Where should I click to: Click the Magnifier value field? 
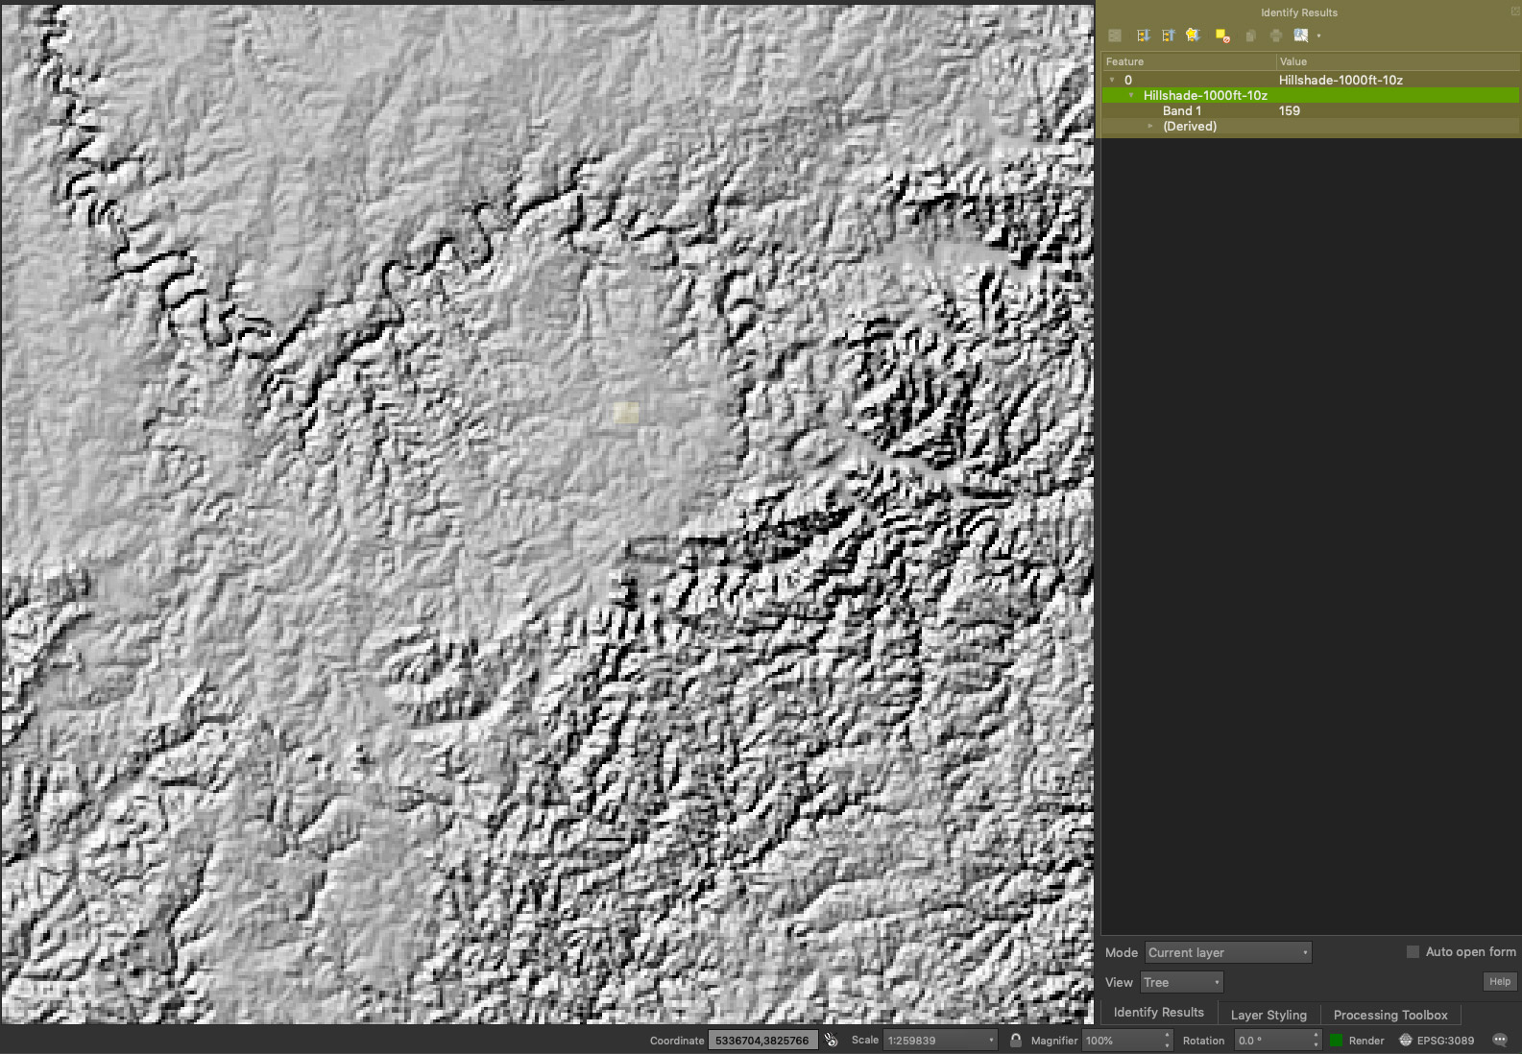tap(1122, 1040)
